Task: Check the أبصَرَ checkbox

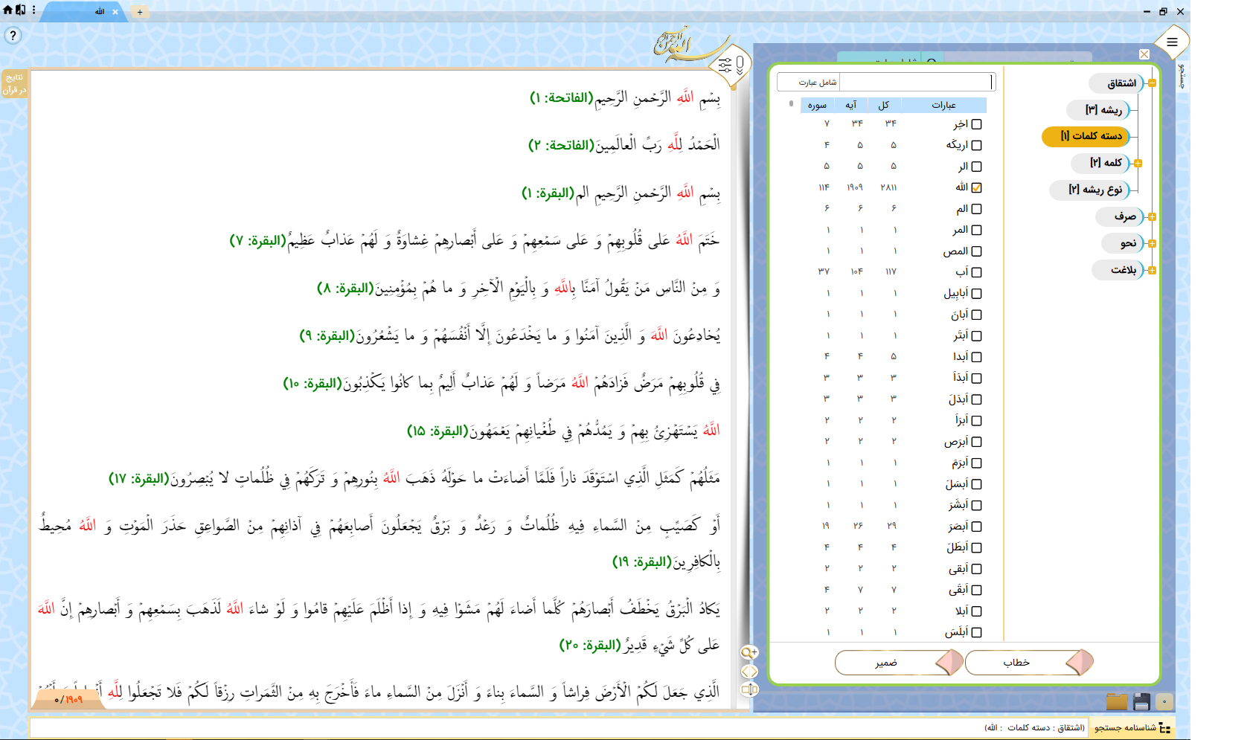Action: coord(977,527)
